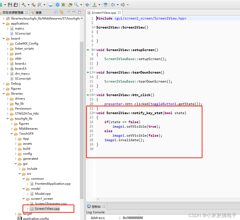Expand the drivers folder
Screen dimensions: 240x220
[x=7, y=98]
